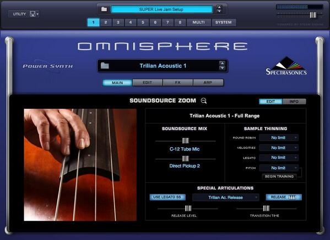Image resolution: width=330 pixels, height=240 pixels.
Task: Step to previous multi with up arrow
Action: pyautogui.click(x=219, y=7)
